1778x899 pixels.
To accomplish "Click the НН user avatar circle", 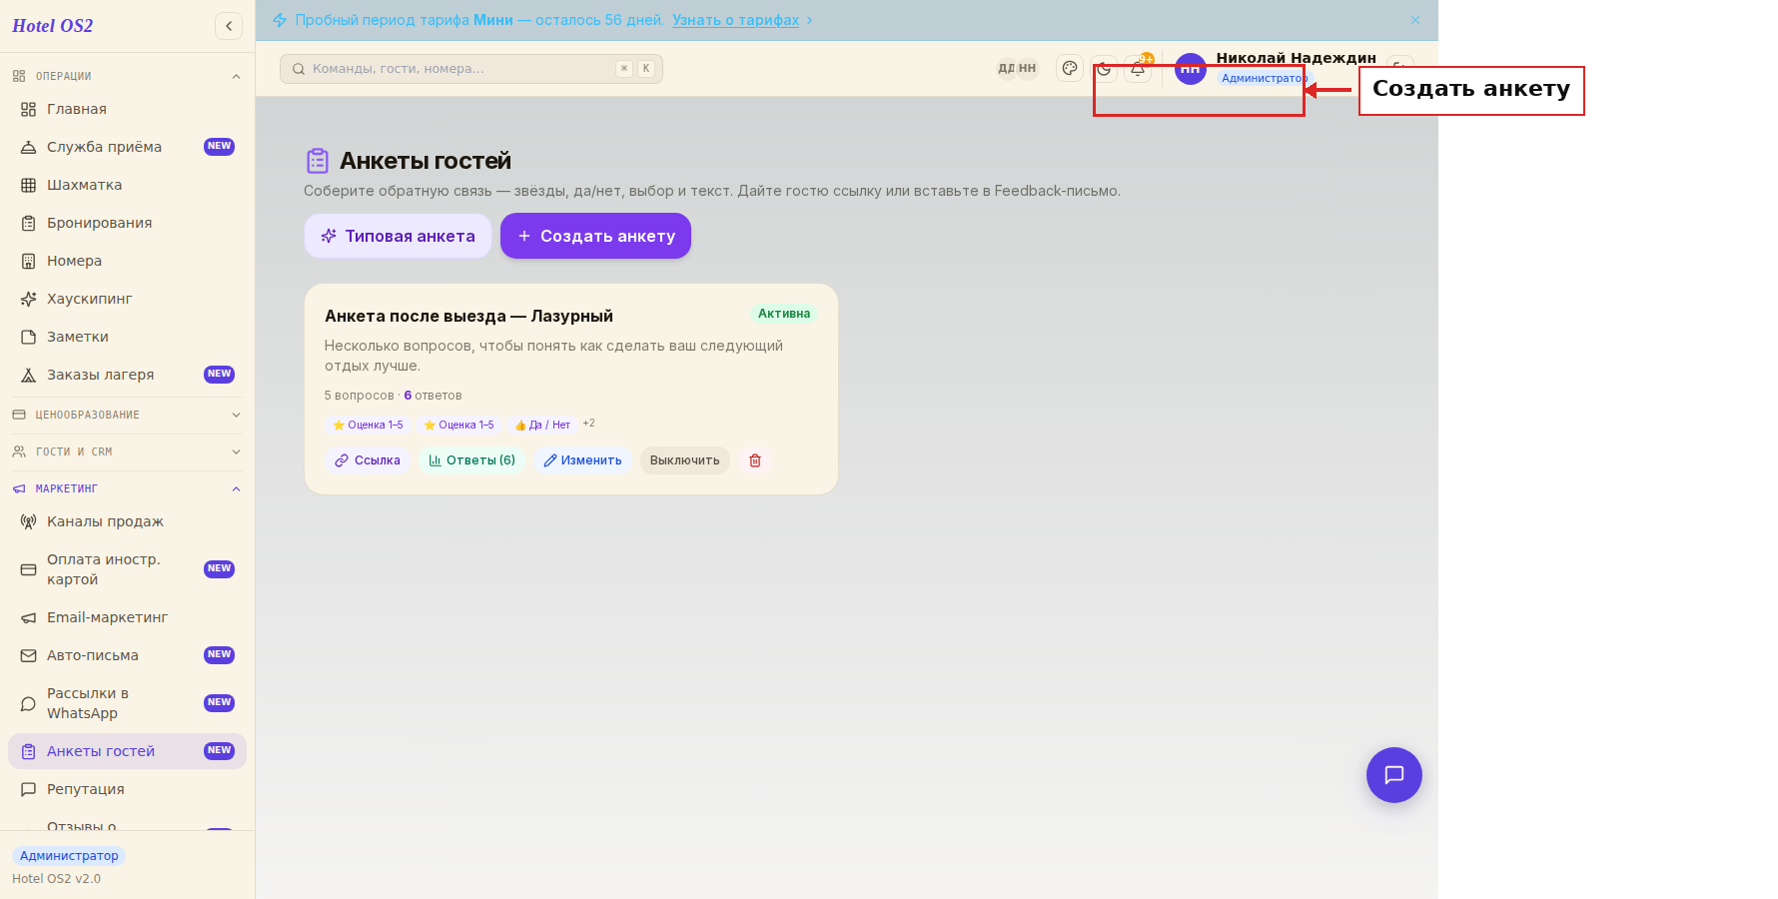I will pyautogui.click(x=1191, y=69).
